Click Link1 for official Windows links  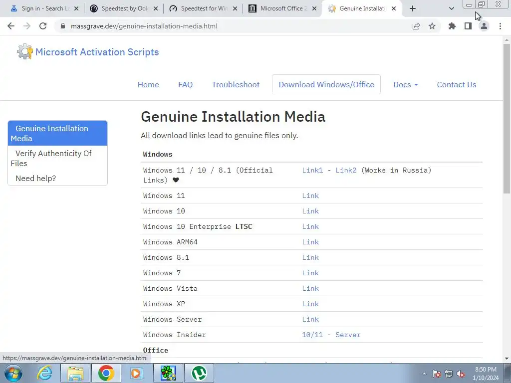(312, 170)
